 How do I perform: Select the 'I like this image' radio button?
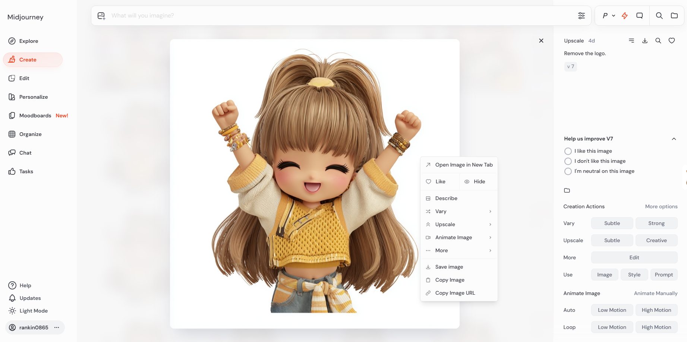click(x=568, y=151)
